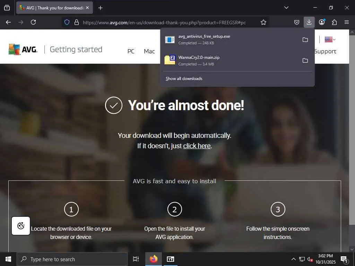Click the forward navigation arrow
Viewport: 355px width, 266px height.
[20, 22]
